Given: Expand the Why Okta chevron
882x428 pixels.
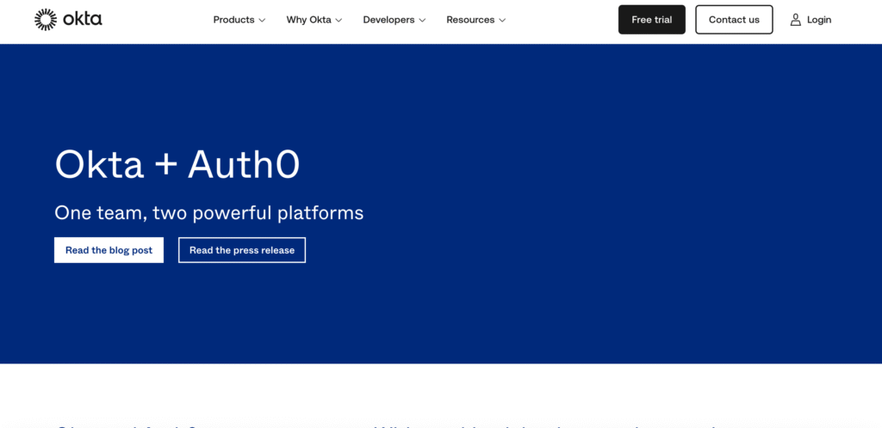Looking at the screenshot, I should tap(339, 20).
